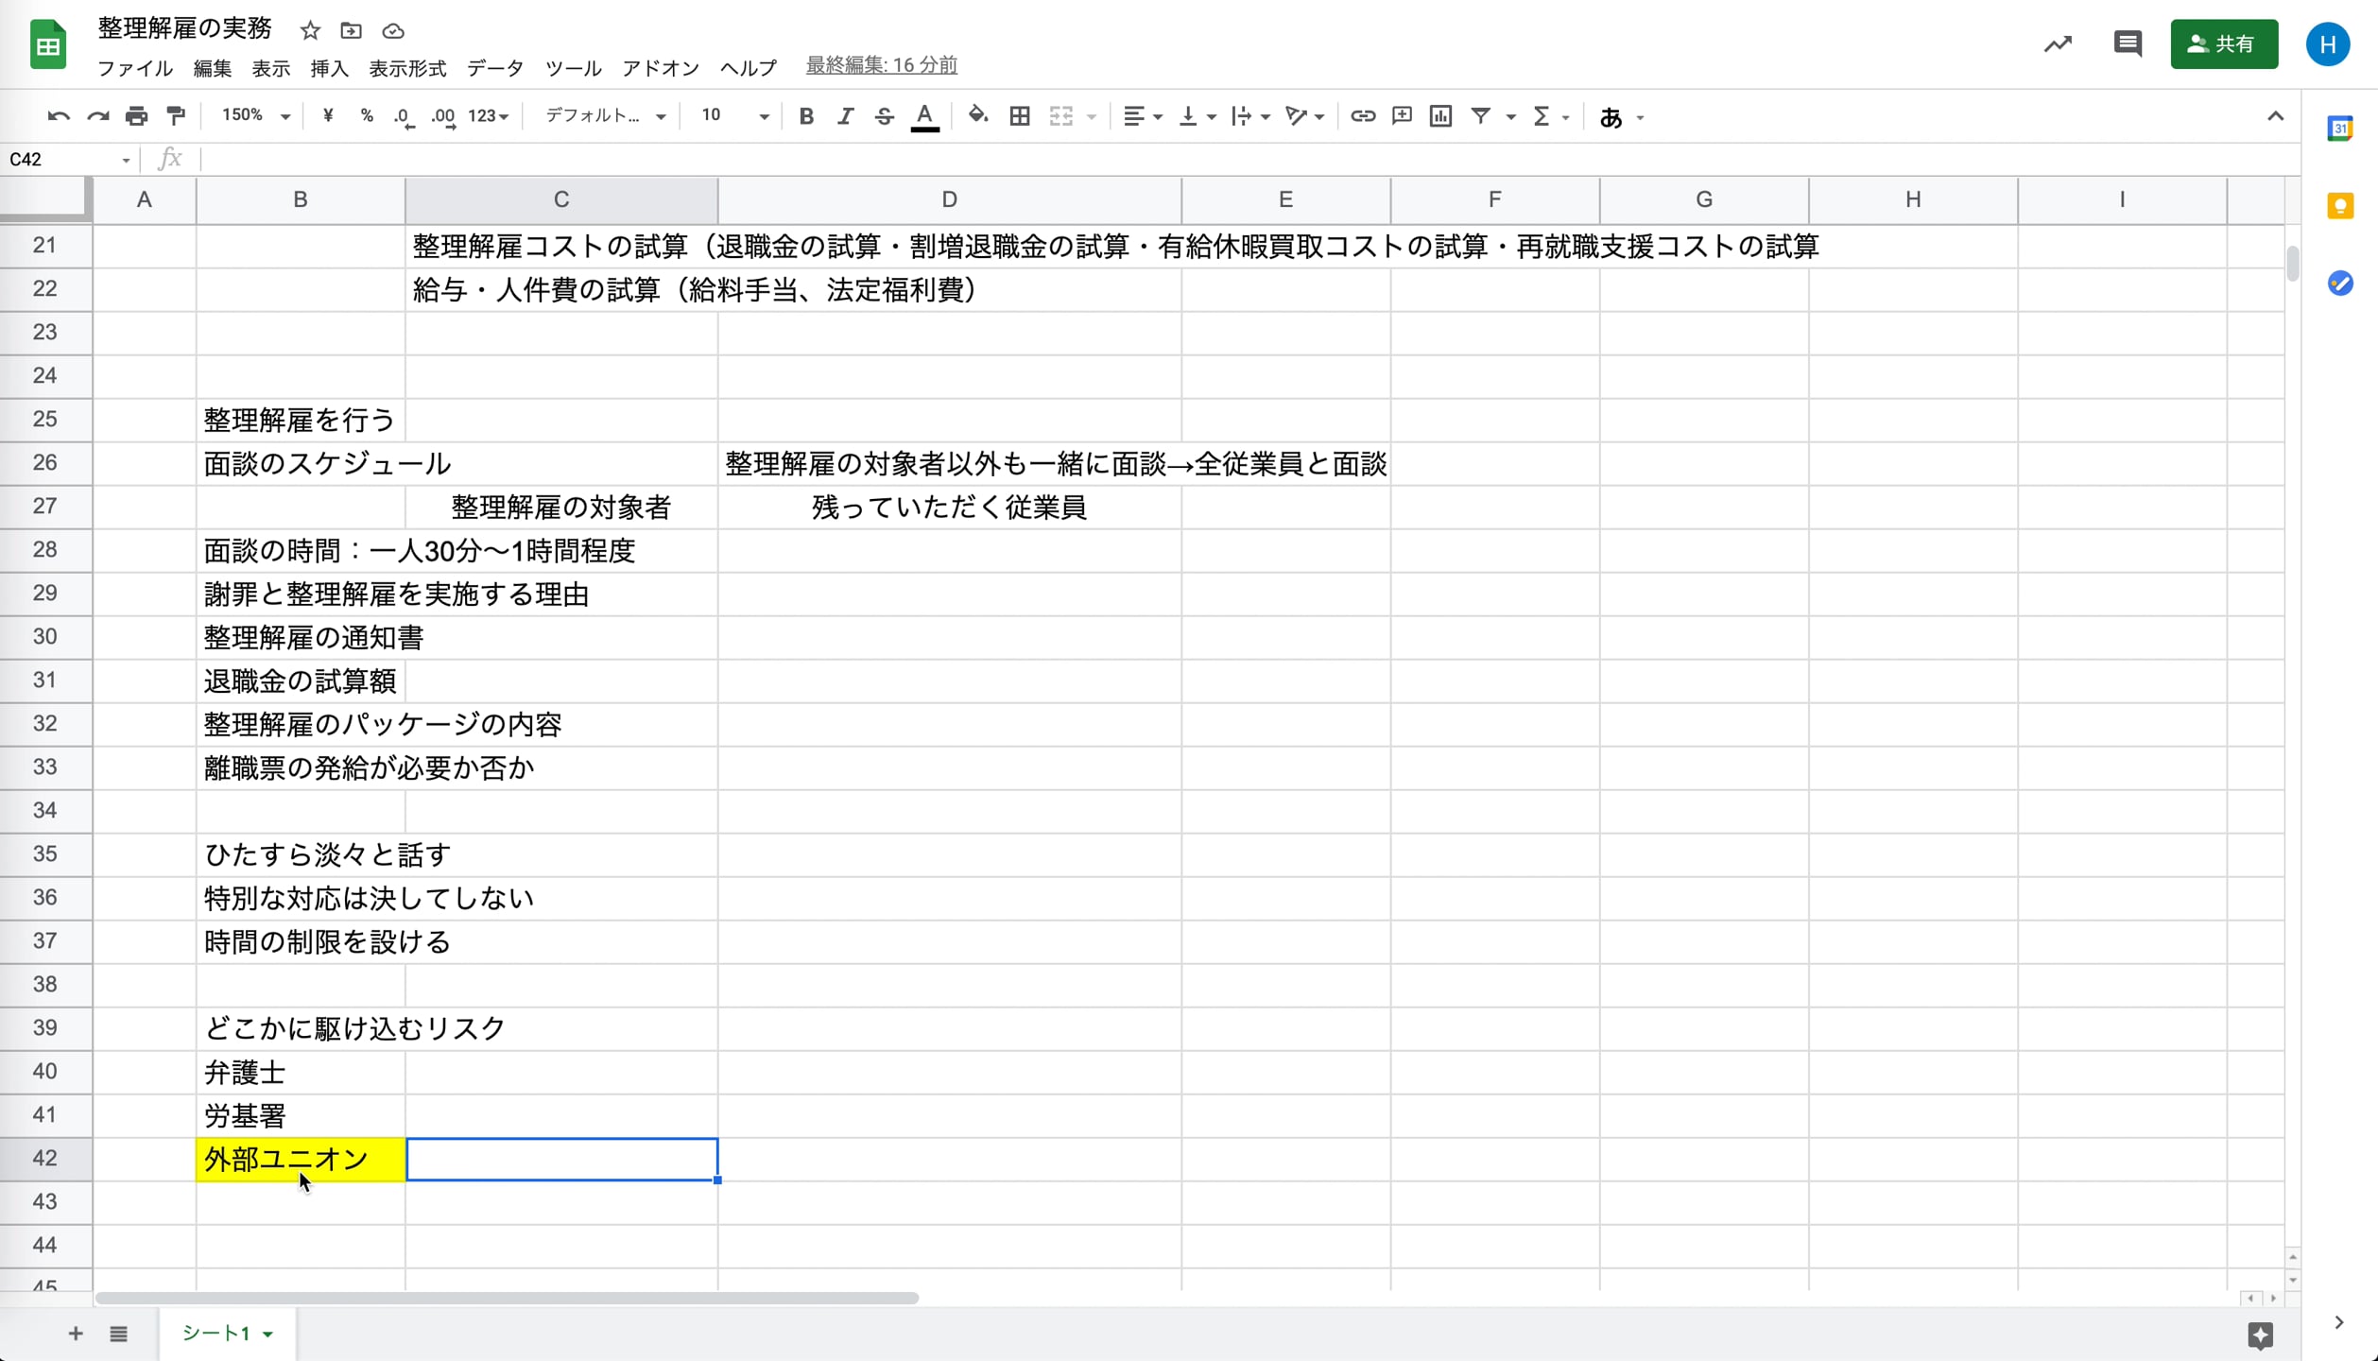The height and width of the screenshot is (1361, 2378).
Task: Open the 表示形式 menu
Action: 406,68
